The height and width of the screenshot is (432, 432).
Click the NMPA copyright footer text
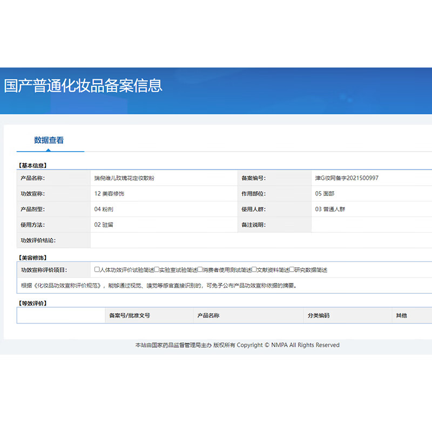pyautogui.click(x=237, y=345)
